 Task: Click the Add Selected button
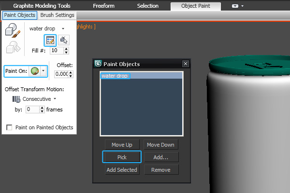[x=122, y=170]
